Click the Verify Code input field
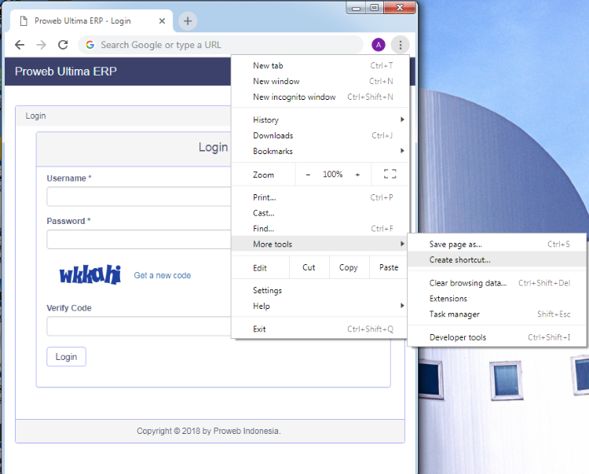This screenshot has width=589, height=474. (x=139, y=326)
